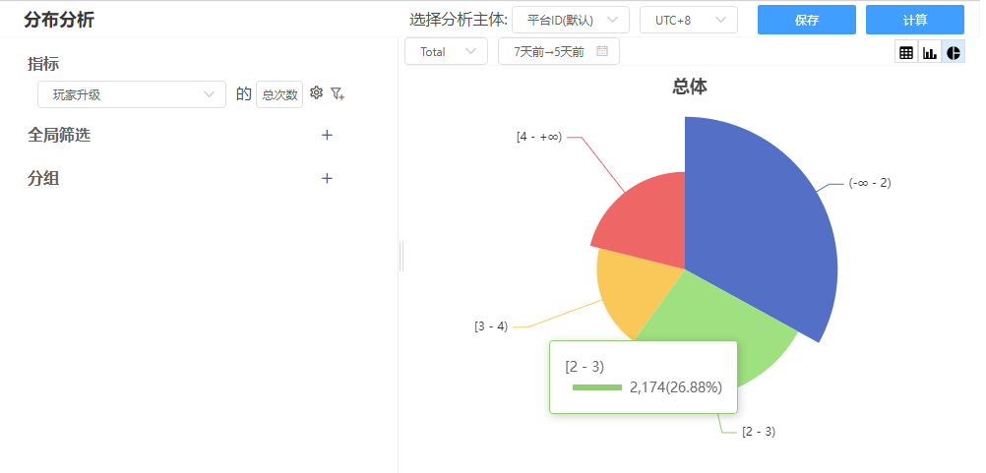This screenshot has width=986, height=473.
Task: Click the 分布分析 page title
Action: tap(59, 20)
